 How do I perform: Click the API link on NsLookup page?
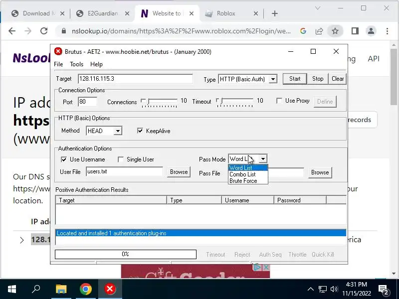(x=373, y=58)
